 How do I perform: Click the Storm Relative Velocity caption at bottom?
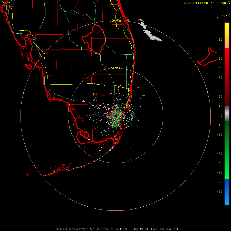pyautogui.click(x=117, y=229)
